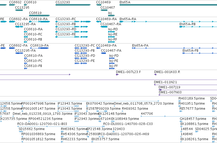Select protein CG13293-PC
217x143 pixels.
click(x=81, y=48)
